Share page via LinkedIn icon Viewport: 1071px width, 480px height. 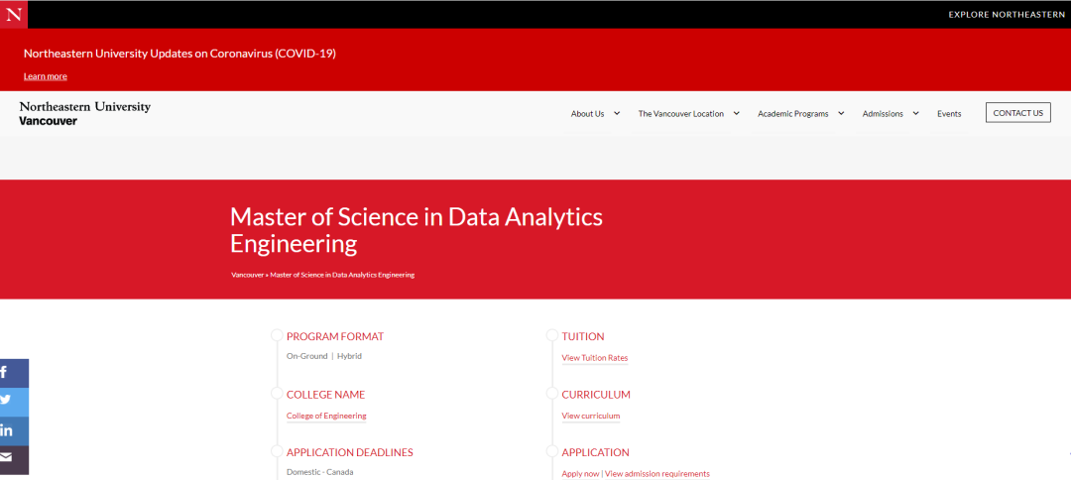14,430
